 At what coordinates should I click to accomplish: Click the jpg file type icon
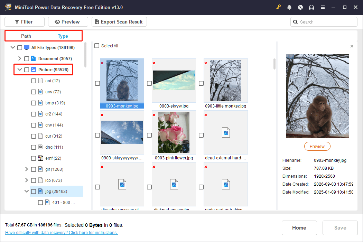(40, 191)
